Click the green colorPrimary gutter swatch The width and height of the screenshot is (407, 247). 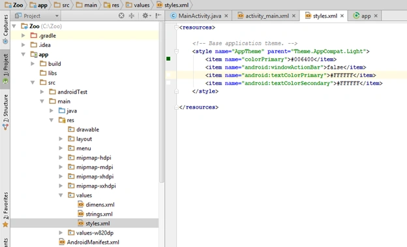(168, 59)
